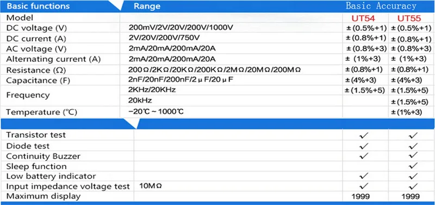Screen dimensions: 435x205
Task: Click AC voltage row range '2mA/20mA/200mA/20A'
Action: pyautogui.click(x=172, y=48)
